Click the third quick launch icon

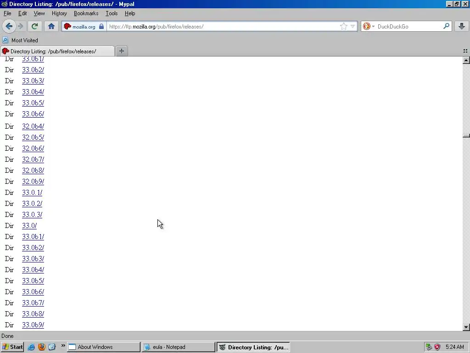click(x=52, y=347)
